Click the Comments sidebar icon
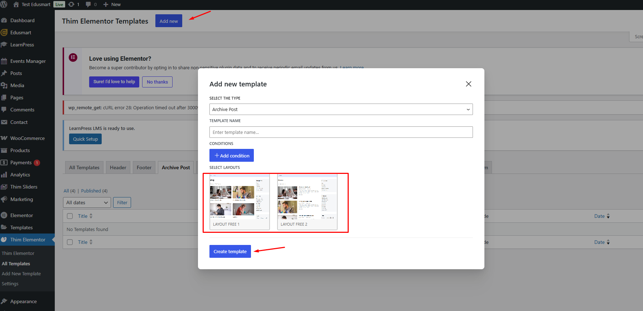This screenshot has height=311, width=643. [4, 110]
